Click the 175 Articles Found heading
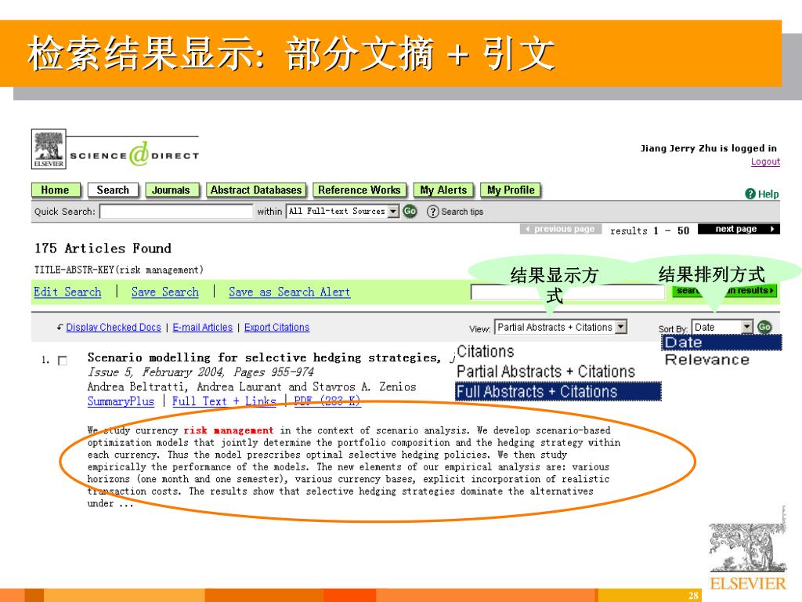This screenshot has width=802, height=602. [x=103, y=248]
